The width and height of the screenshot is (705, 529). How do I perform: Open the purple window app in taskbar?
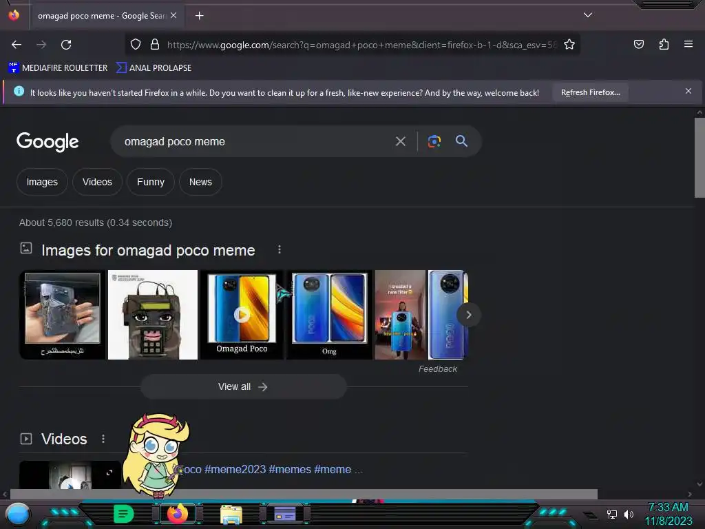284,514
